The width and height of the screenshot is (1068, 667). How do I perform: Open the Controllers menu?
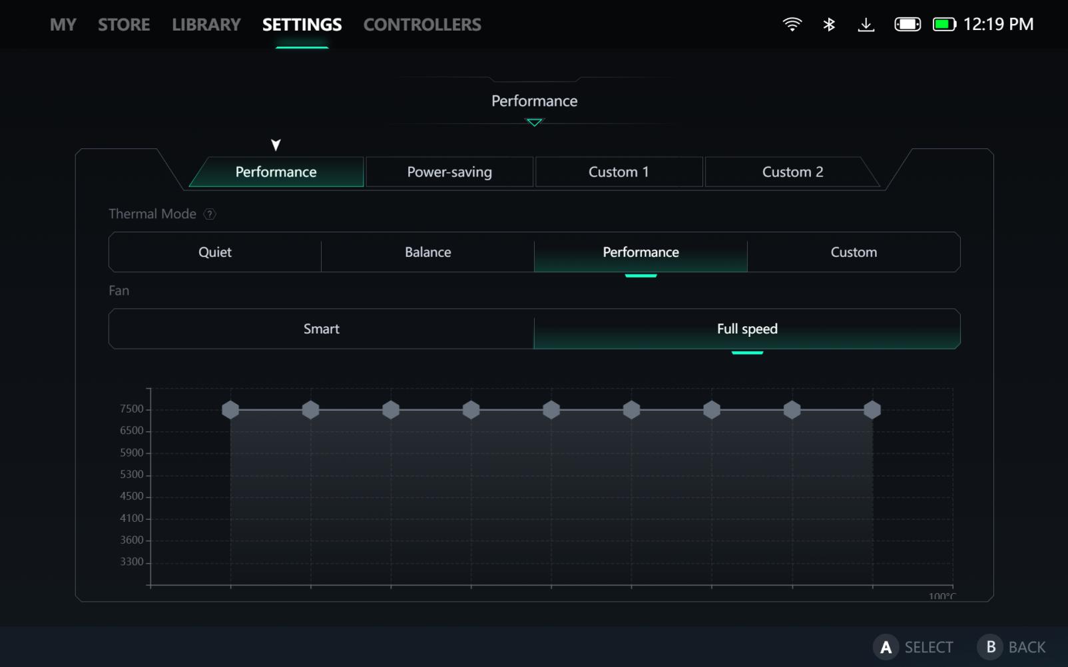tap(421, 25)
